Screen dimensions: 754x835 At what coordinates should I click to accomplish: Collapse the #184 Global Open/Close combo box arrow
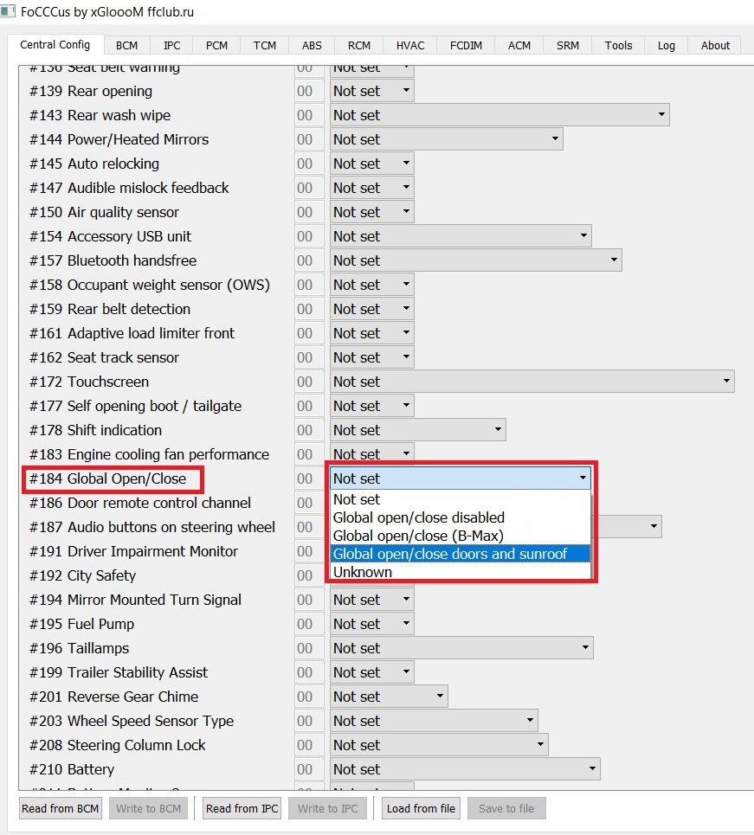[x=583, y=478]
